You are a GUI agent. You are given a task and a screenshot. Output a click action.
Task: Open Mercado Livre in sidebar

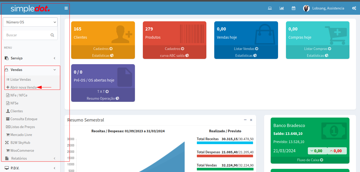click(x=21, y=135)
